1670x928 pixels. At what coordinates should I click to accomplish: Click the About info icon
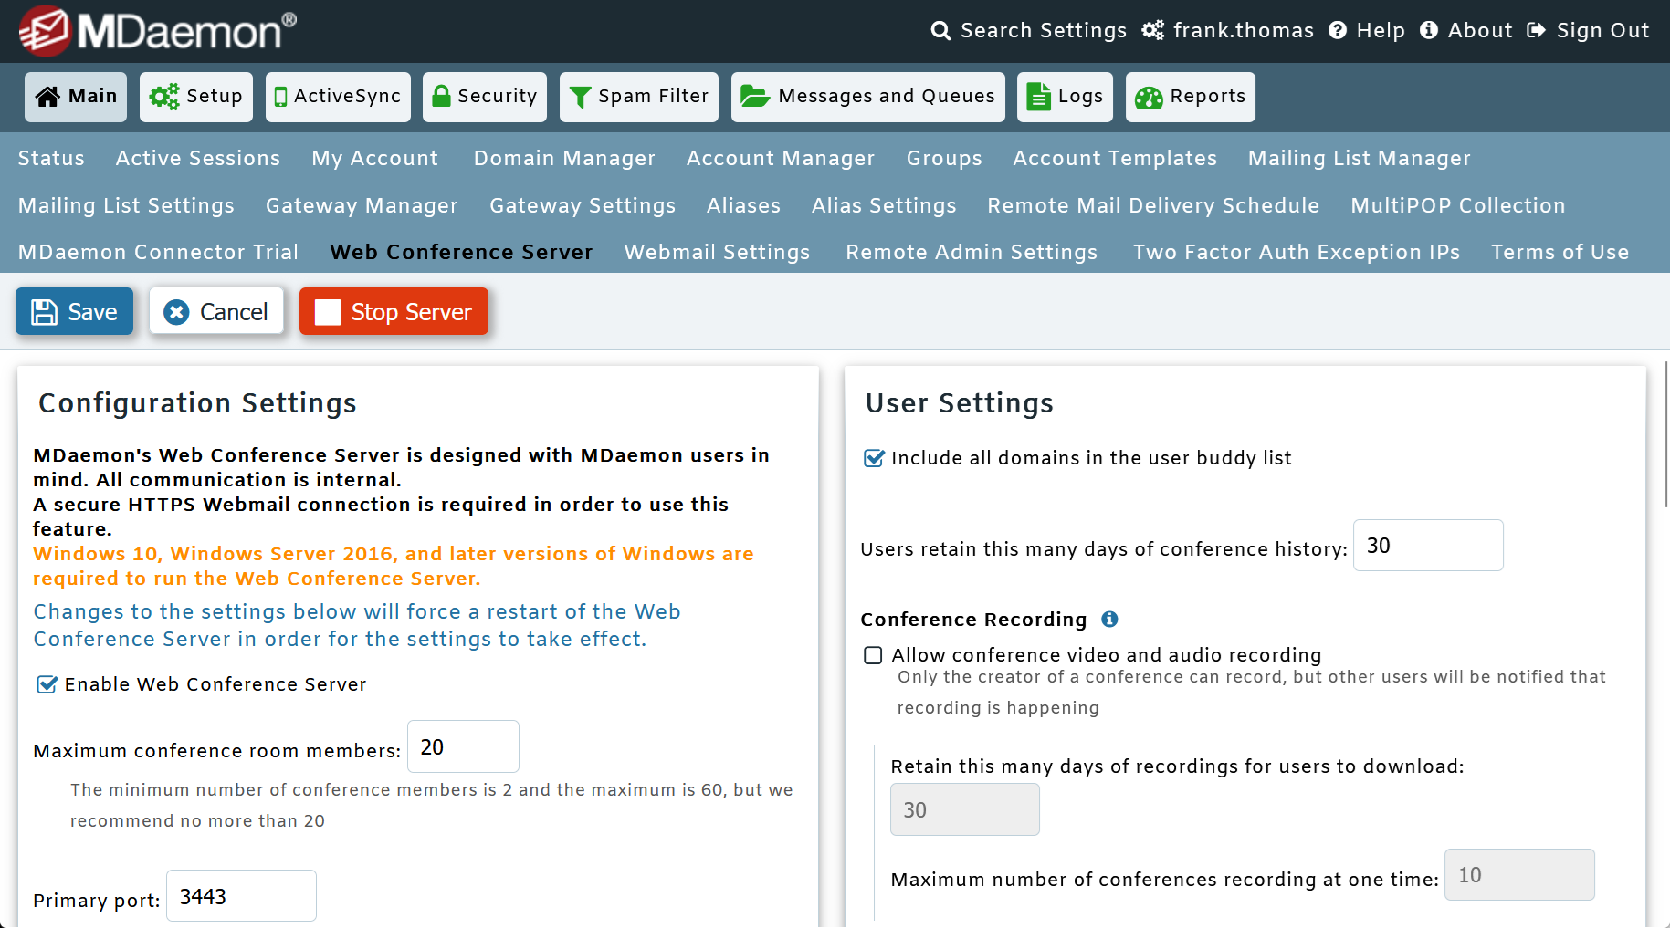1429,31
